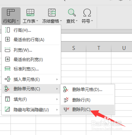Click the 填充(F) menu label
The image size is (132, 135).
[x=20, y=99]
